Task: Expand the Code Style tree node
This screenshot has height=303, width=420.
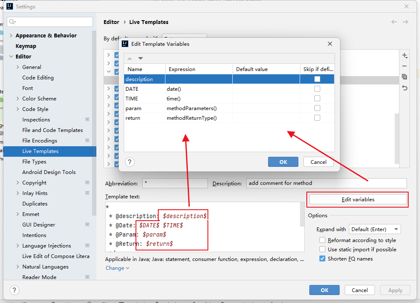Action: pos(18,109)
